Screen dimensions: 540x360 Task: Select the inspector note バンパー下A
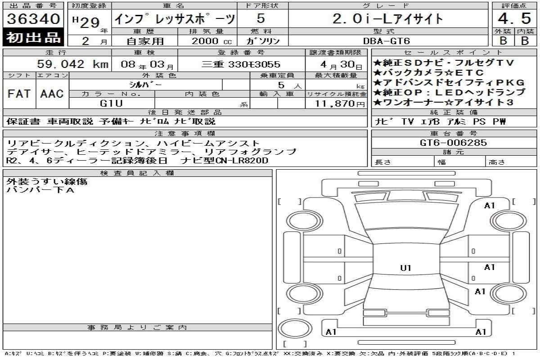[40, 190]
